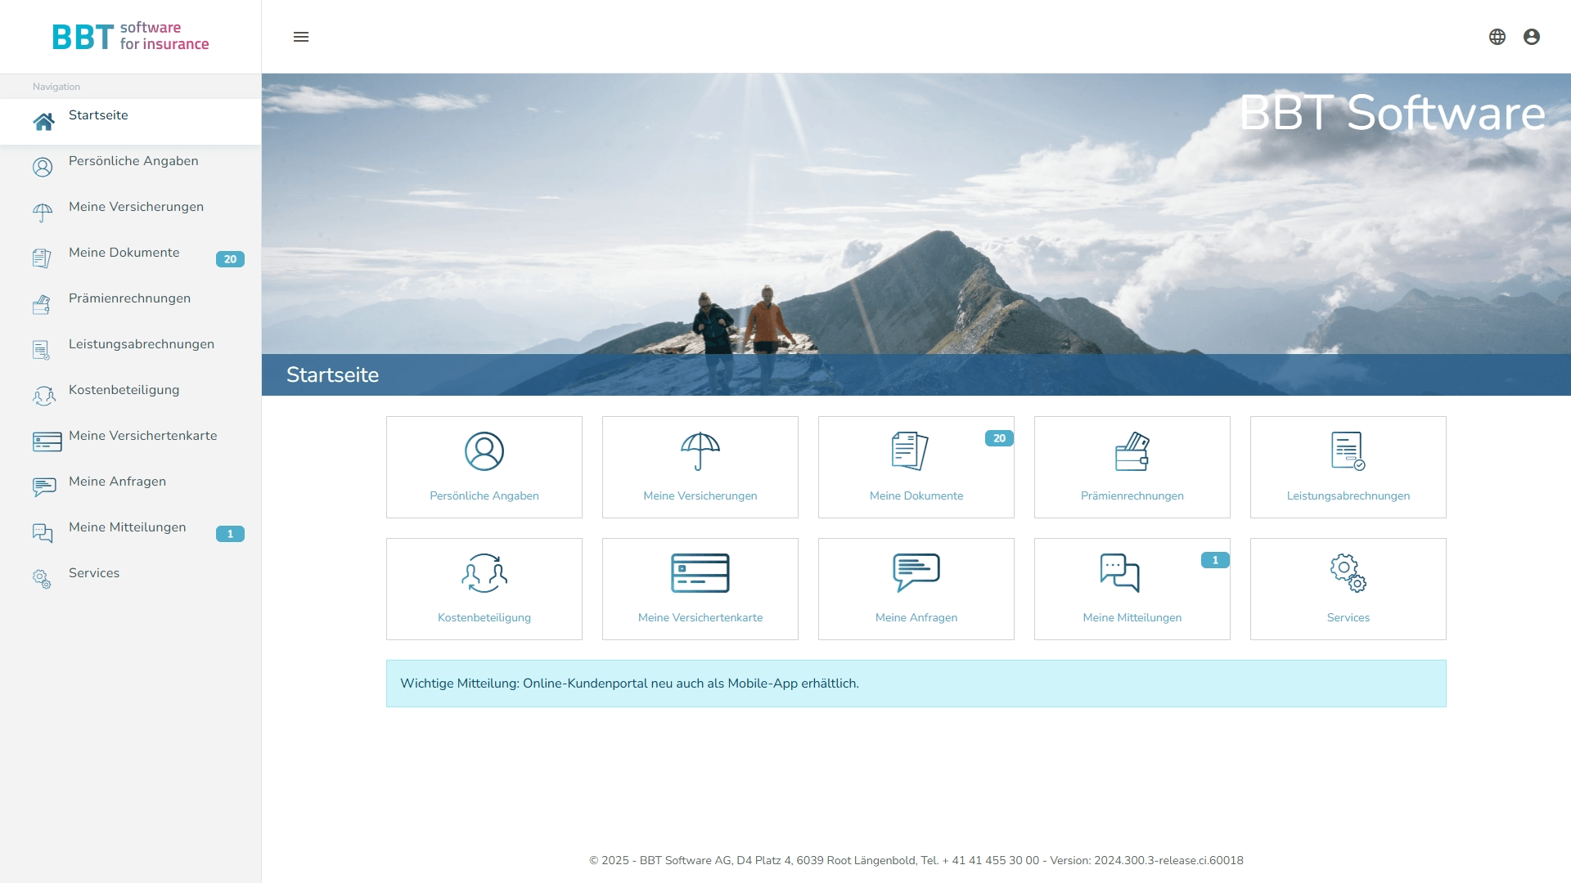1571x883 pixels.
Task: Click the people-exchange icon on Kostenbeteiligung tile
Action: (484, 573)
